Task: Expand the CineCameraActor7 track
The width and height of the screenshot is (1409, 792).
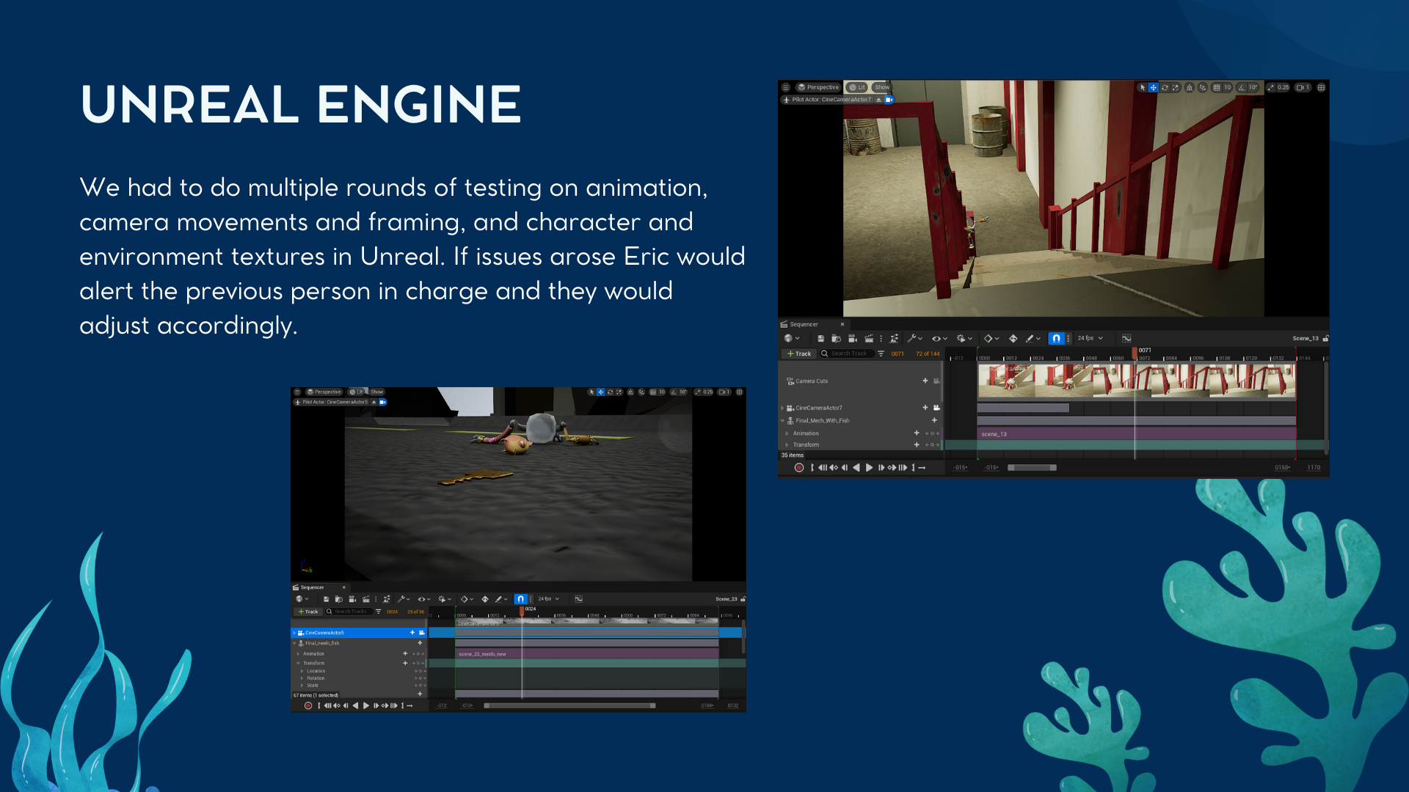Action: click(782, 408)
